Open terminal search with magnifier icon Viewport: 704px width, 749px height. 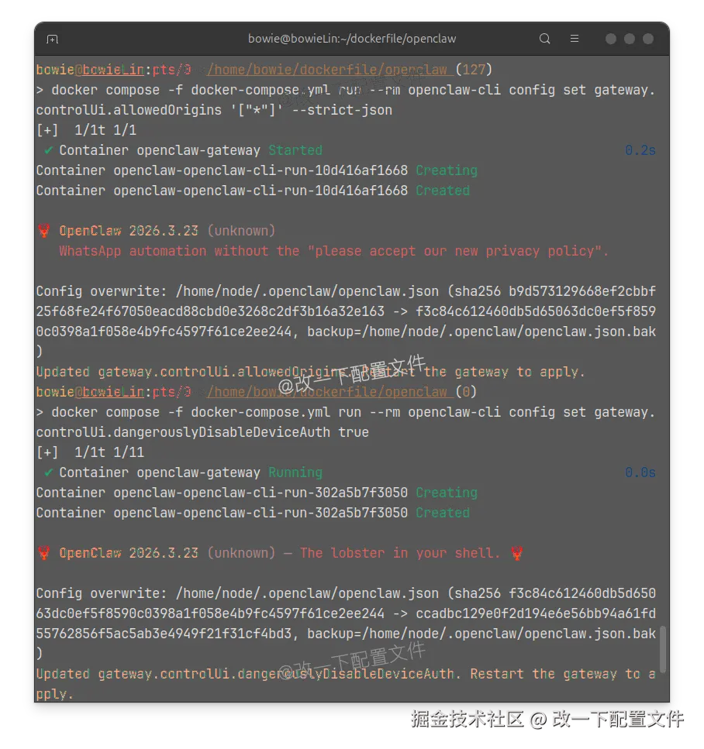545,39
